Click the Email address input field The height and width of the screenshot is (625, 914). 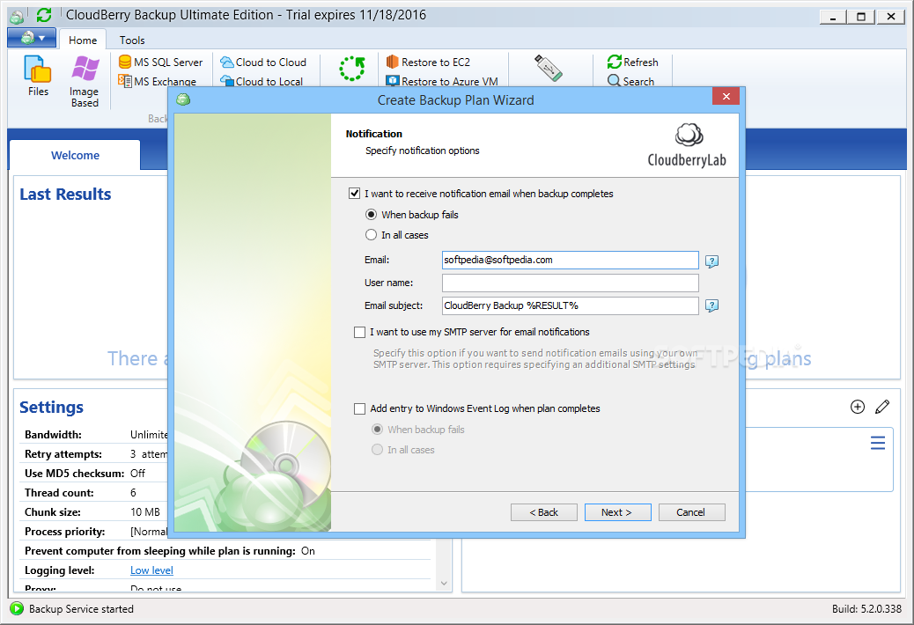570,260
